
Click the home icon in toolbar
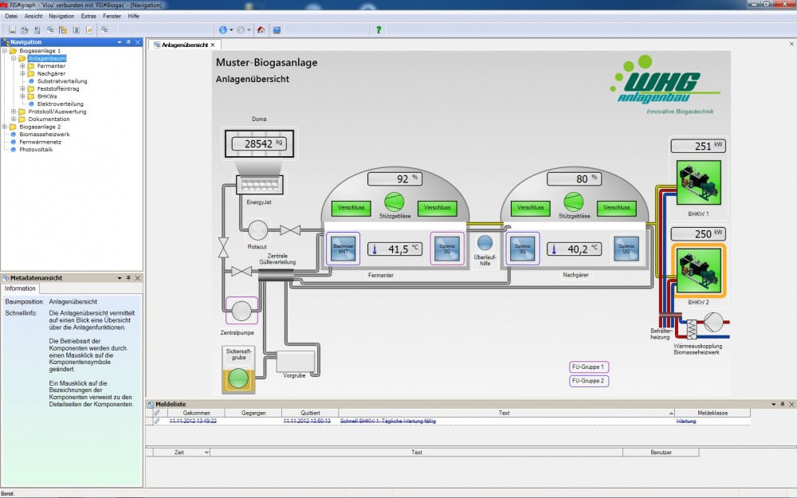point(261,30)
